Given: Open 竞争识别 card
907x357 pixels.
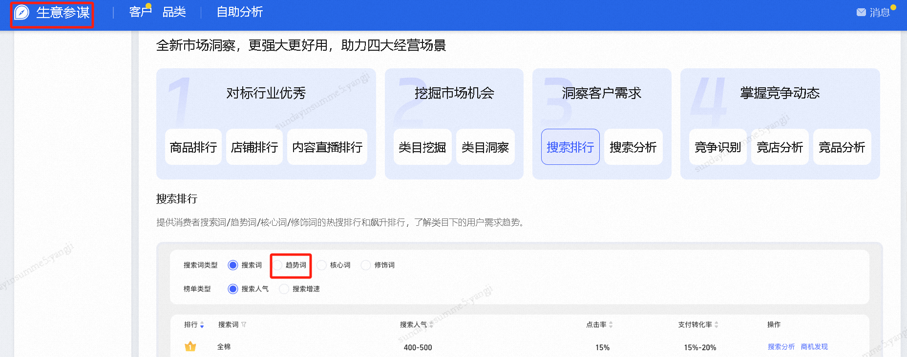Looking at the screenshot, I should (718, 147).
